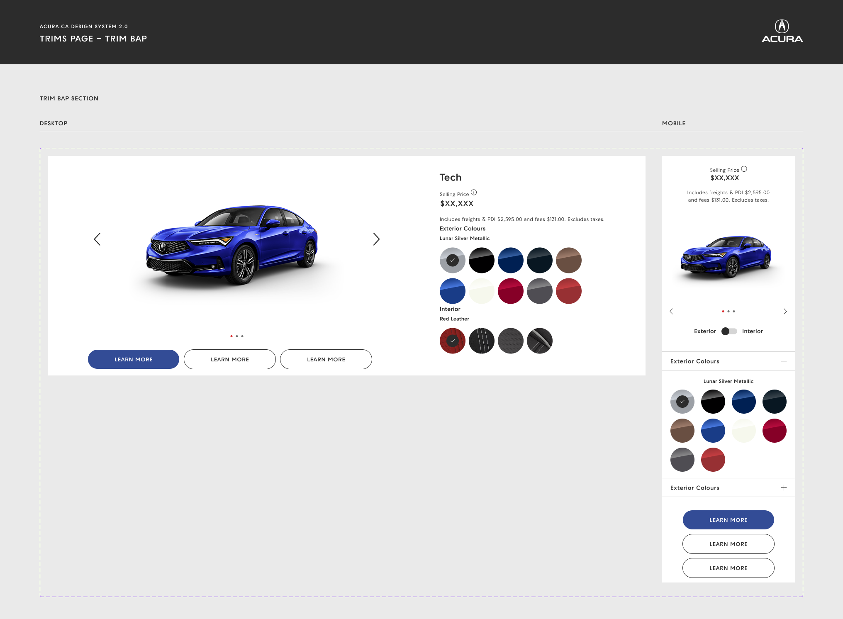Select the silver swatch in mobile exterior colours
Viewport: 843px width, 619px height.
pos(682,402)
